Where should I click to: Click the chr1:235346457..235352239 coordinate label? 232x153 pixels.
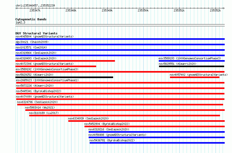[35, 5]
